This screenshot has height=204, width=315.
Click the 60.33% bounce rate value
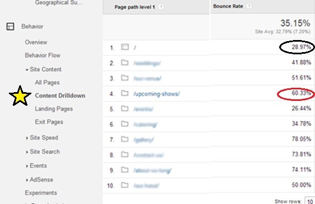click(x=301, y=93)
